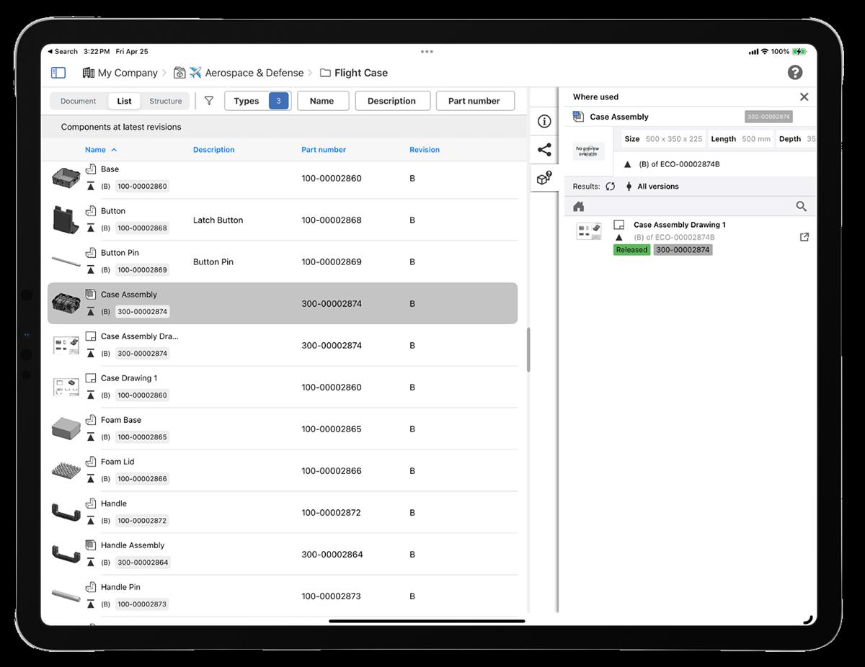Screen dimensions: 865x667
Task: Open Case Assembly Drawing 1 externally
Action: click(x=804, y=237)
